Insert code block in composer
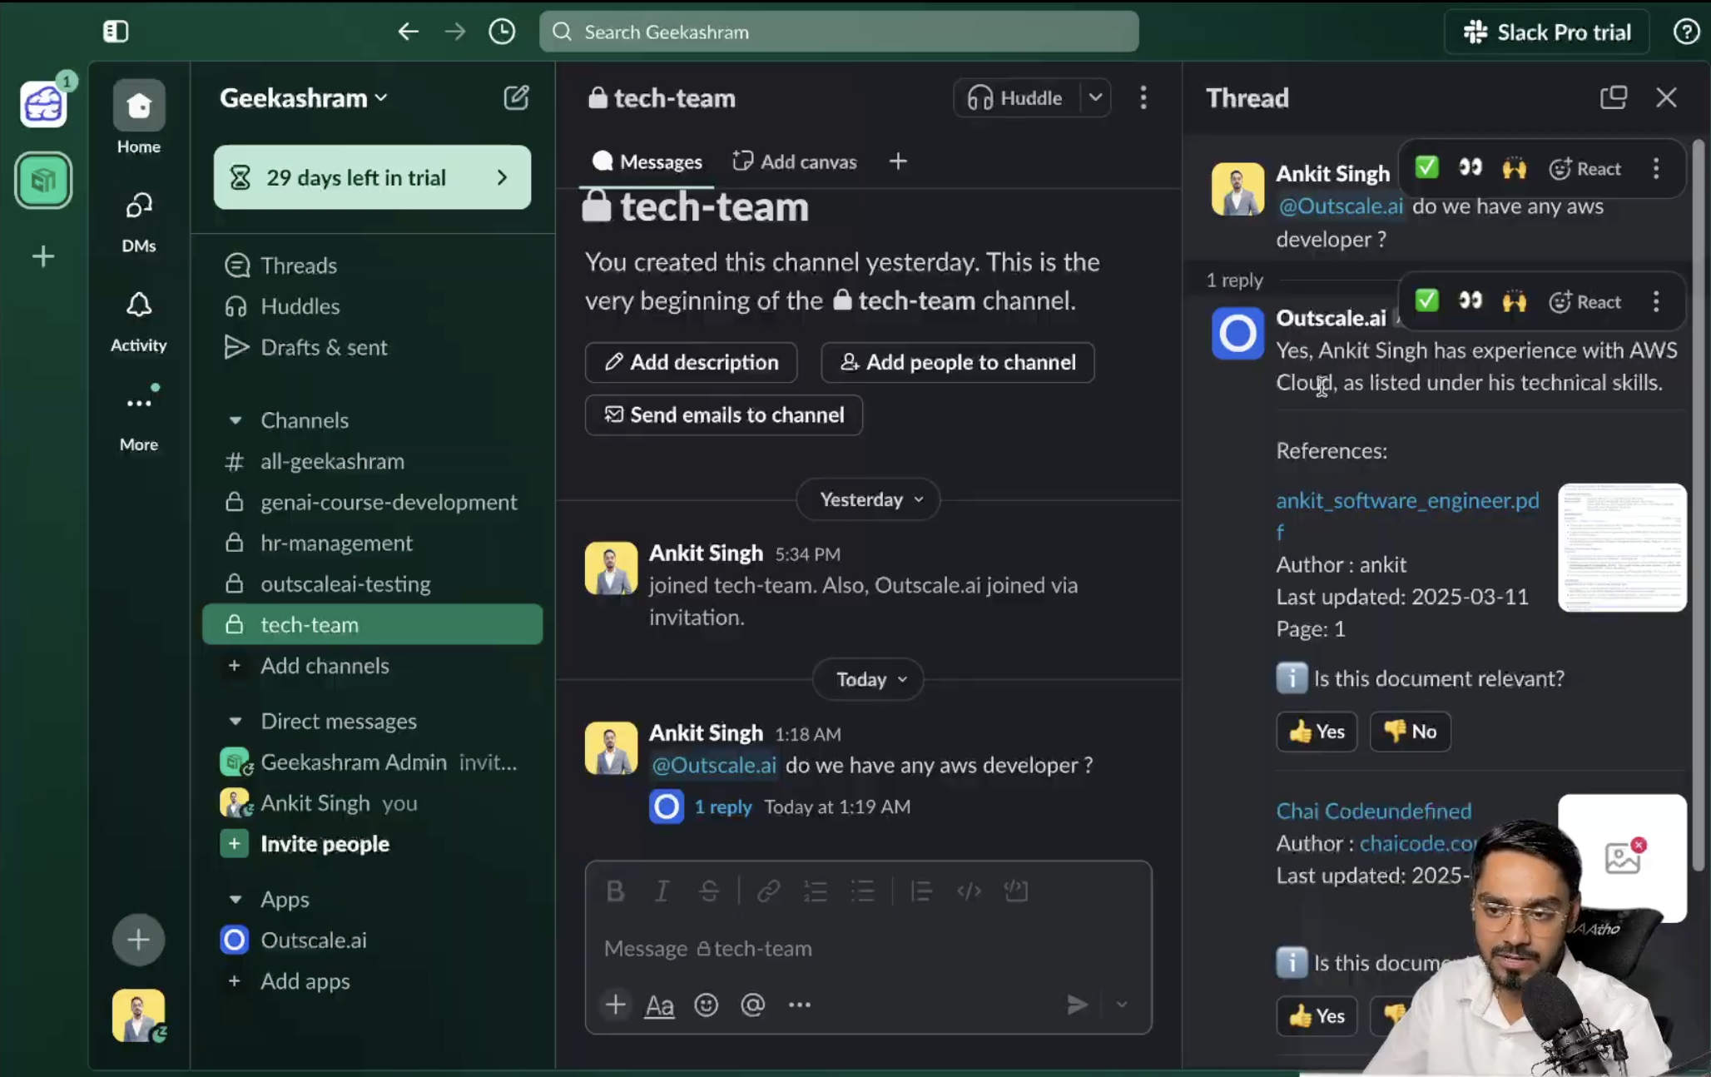The height and width of the screenshot is (1077, 1711). coord(1016,891)
